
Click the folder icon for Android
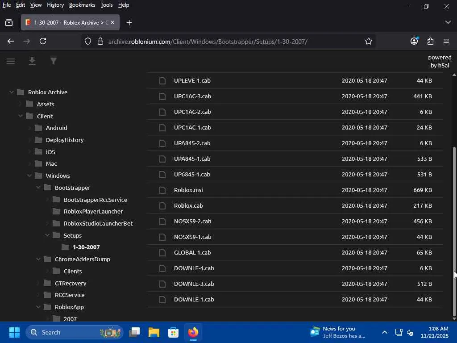pyautogui.click(x=38, y=128)
